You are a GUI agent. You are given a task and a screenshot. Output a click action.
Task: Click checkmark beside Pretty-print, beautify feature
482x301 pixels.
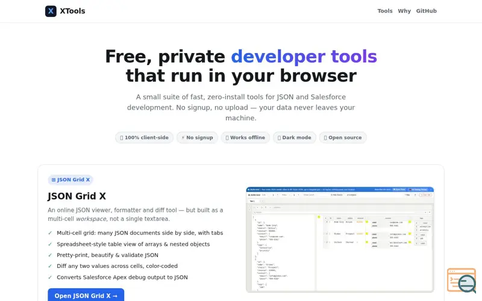tap(50, 255)
